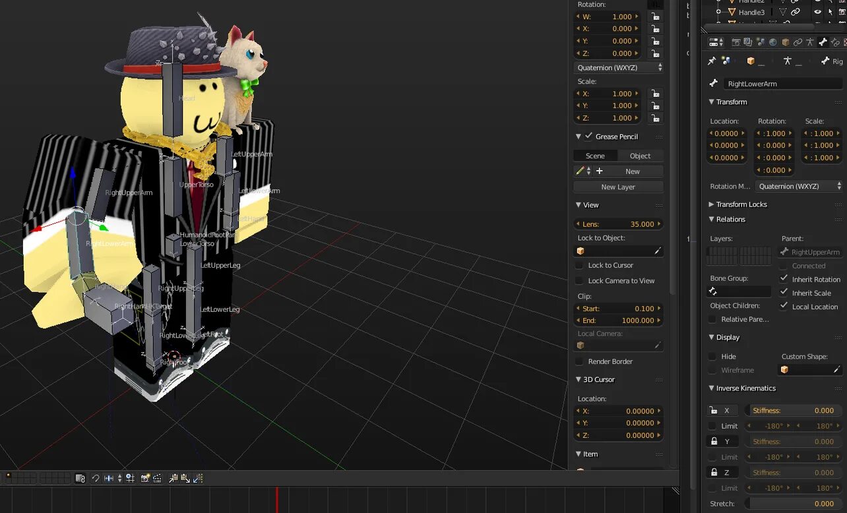The height and width of the screenshot is (513, 847).
Task: Uncheck Inherit Rotation checkbox
Action: point(784,279)
